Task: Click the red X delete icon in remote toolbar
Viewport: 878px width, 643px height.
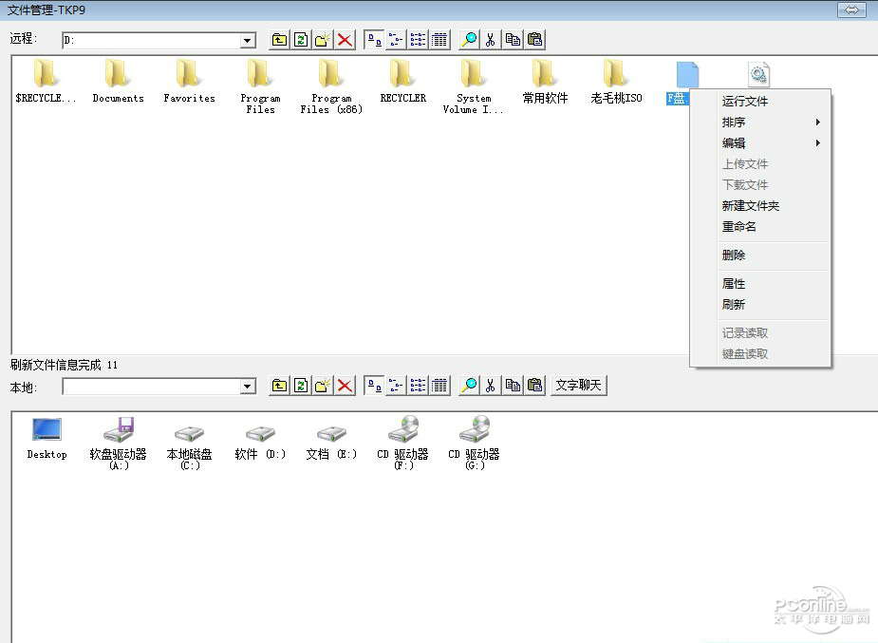Action: (346, 40)
